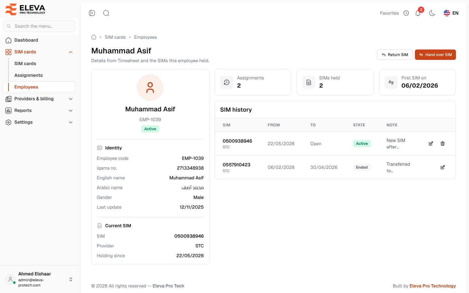Click the SIMs held card icon

point(309,82)
